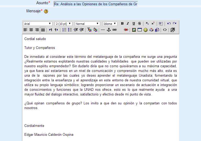
Task: Enlarge the editor to fullscreen
Action: (x=172, y=30)
